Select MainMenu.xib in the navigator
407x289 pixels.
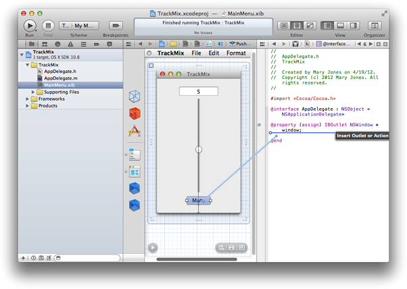point(70,85)
